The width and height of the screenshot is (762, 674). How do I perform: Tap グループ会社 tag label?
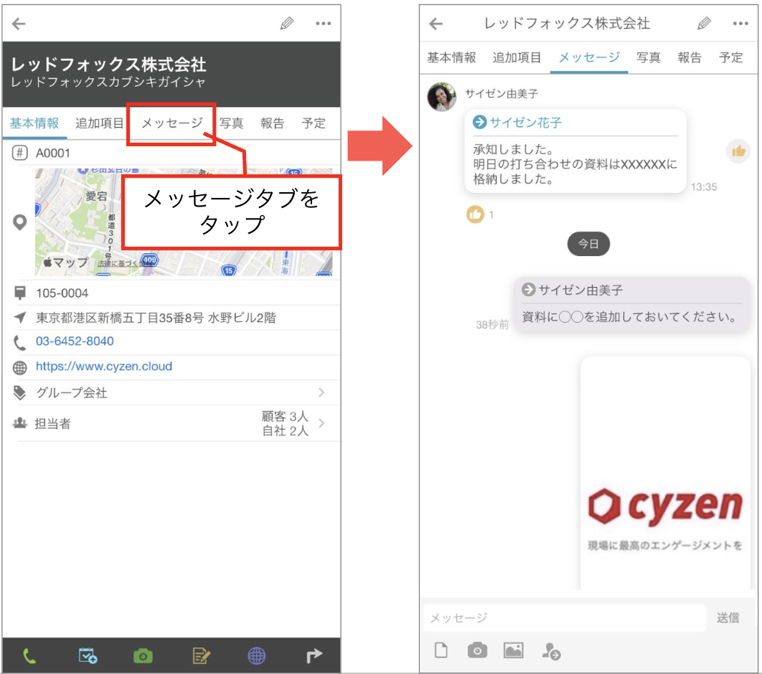point(72,393)
